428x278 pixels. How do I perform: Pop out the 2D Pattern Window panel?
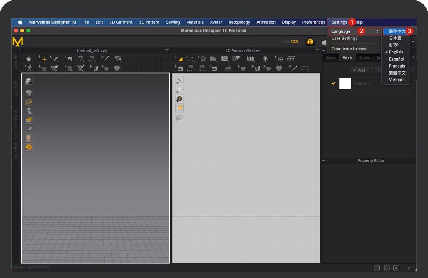[317, 50]
